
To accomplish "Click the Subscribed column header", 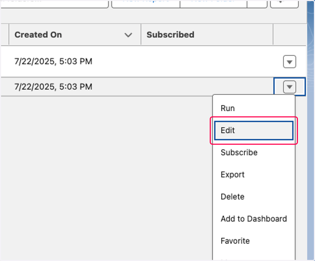I will coord(170,35).
